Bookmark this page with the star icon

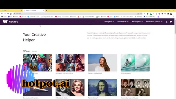click(141, 14)
